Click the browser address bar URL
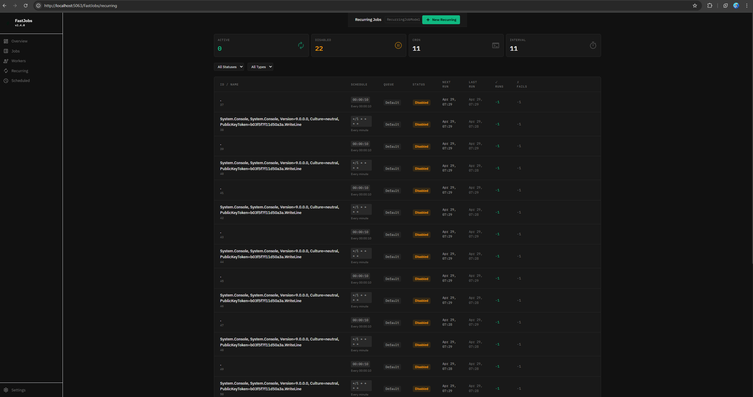Viewport: 753px width, 397px height. coord(81,6)
